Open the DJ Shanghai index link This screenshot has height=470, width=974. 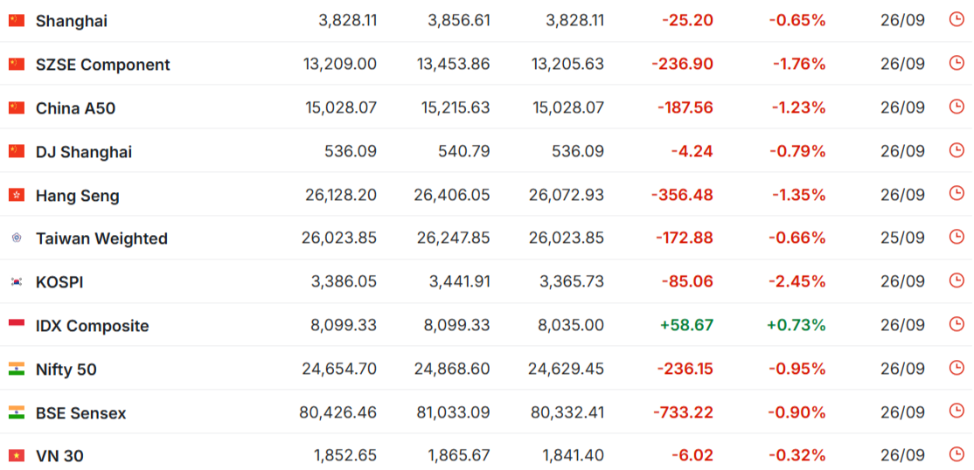[84, 152]
